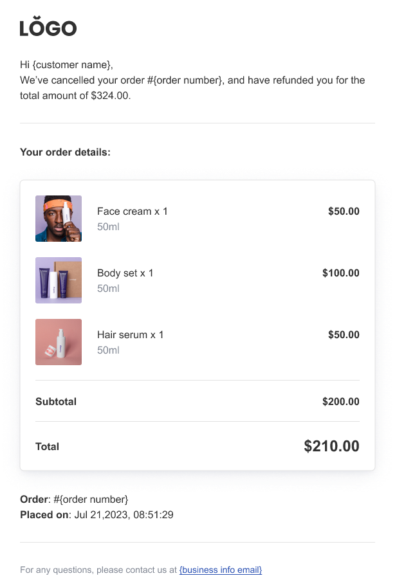Select the Face cream x 1 item name

[132, 212]
